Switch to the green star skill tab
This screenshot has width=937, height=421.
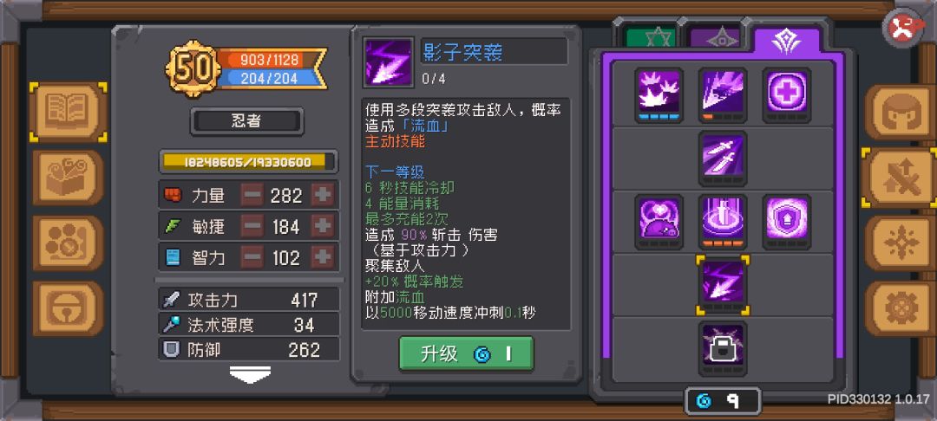(x=650, y=37)
